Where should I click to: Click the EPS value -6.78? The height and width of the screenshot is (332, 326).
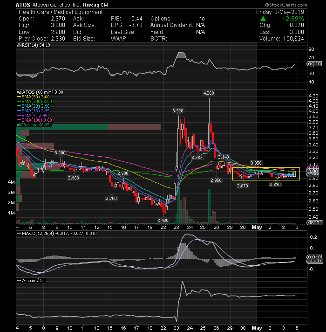pyautogui.click(x=136, y=25)
